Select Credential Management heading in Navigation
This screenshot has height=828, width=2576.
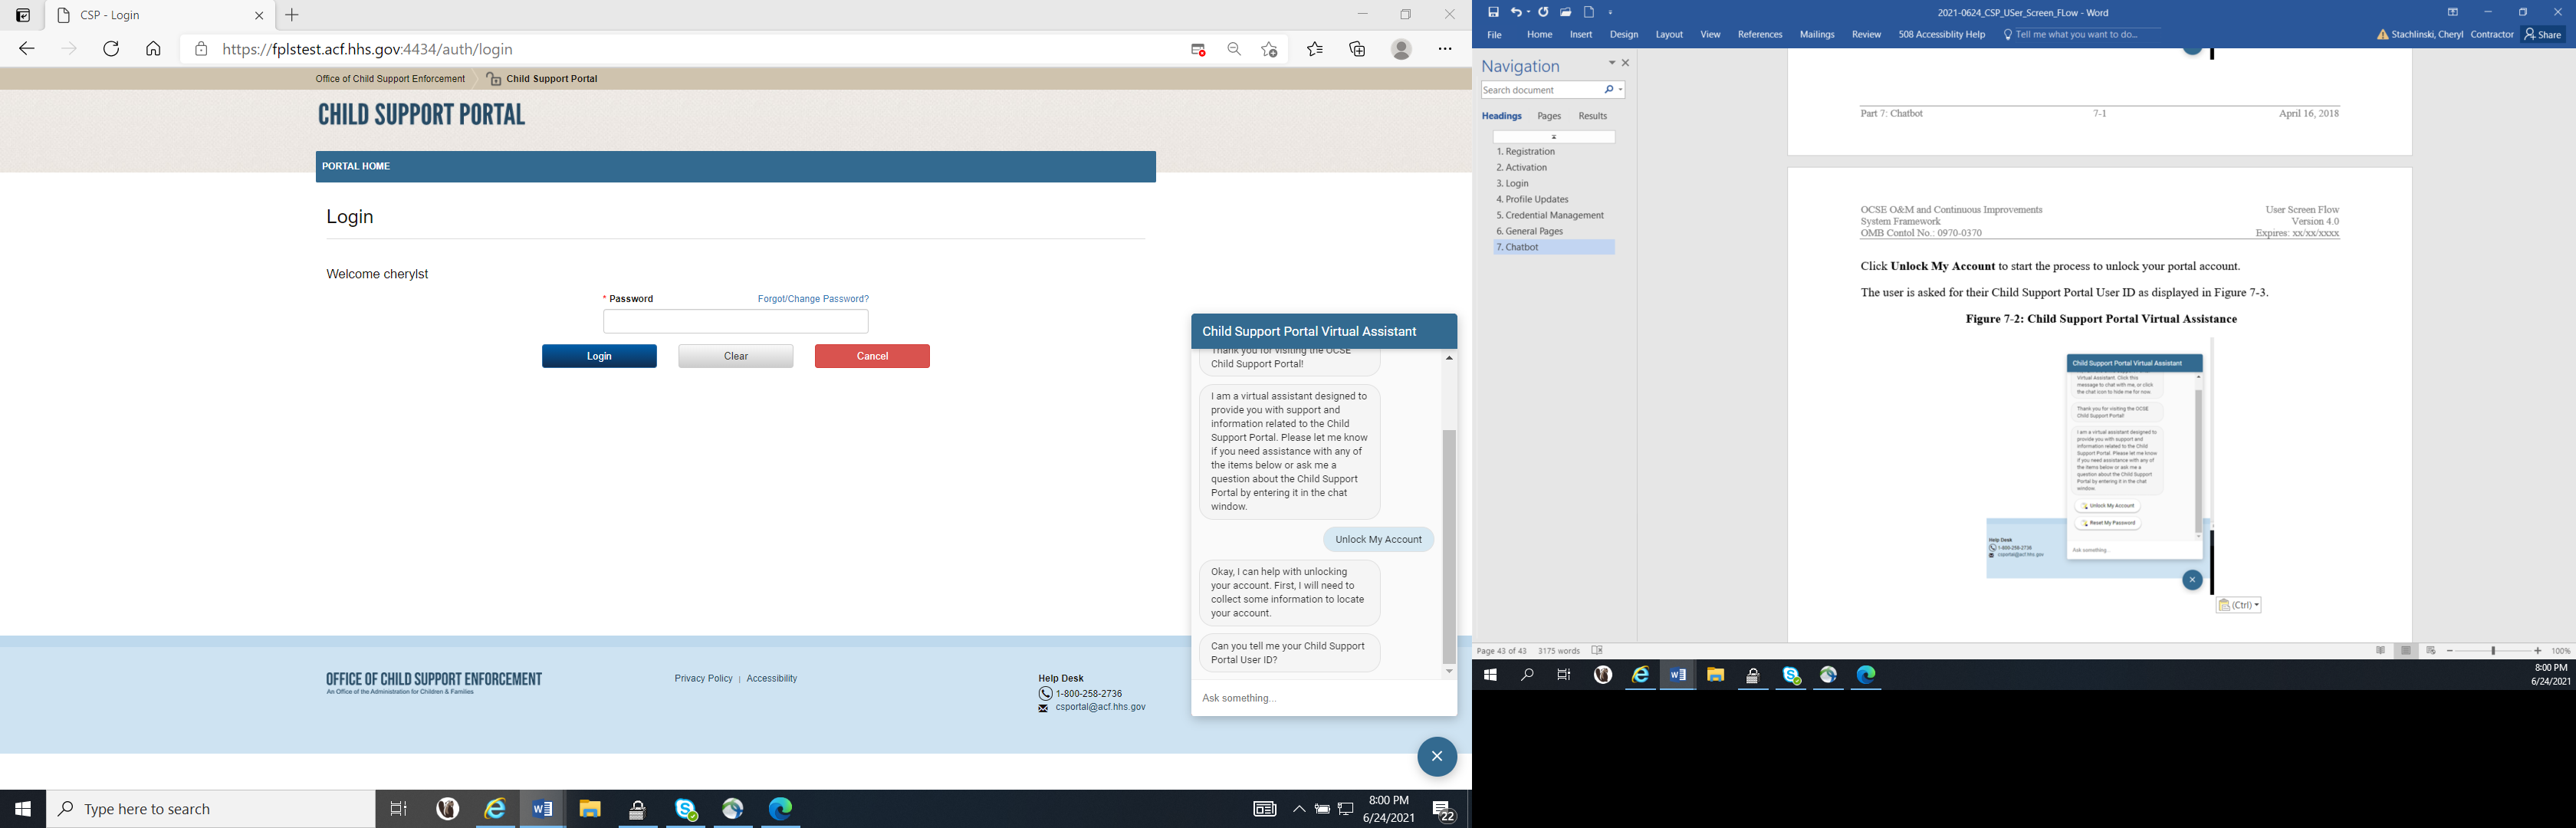1549,215
